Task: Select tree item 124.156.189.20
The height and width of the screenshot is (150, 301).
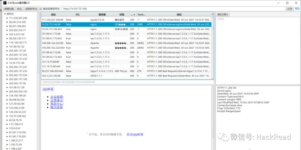Action: (x=17, y=96)
